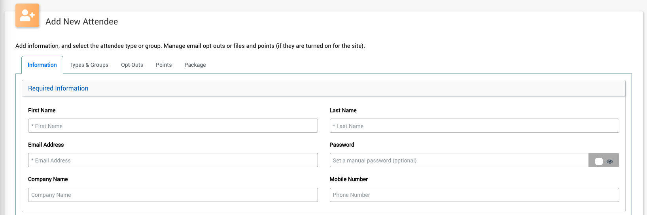Click the manual password input field
The height and width of the screenshot is (215, 647).
pos(459,160)
